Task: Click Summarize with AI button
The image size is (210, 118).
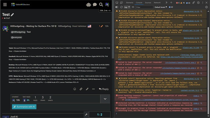Action: pos(24,107)
